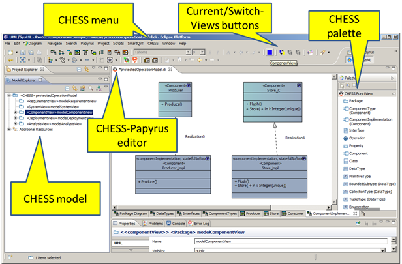
Task: Open the Package Diagram tab
Action: (x=131, y=214)
